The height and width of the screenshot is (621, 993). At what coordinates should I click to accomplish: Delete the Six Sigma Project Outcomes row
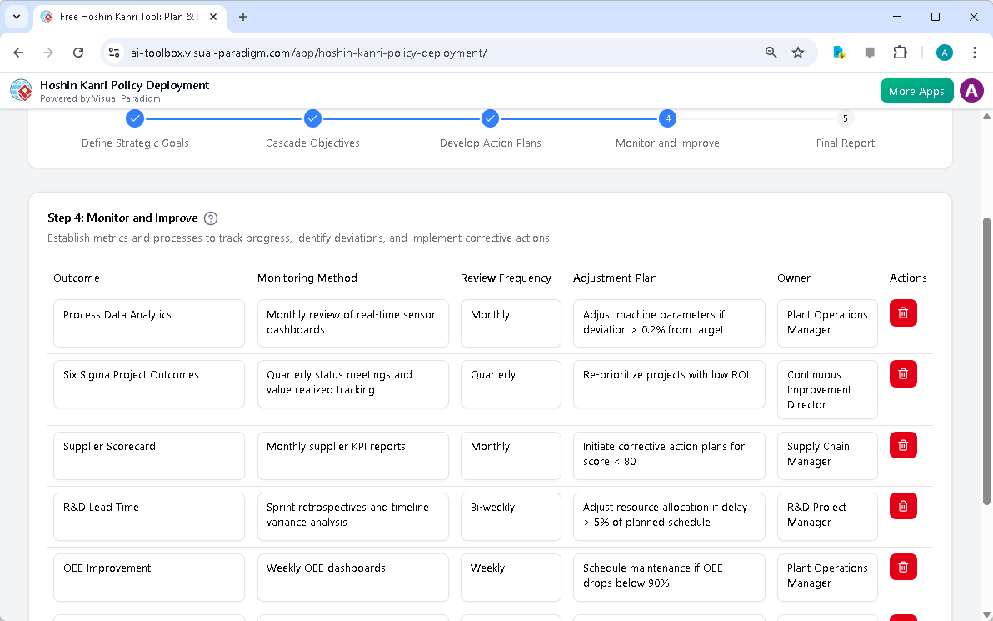pyautogui.click(x=903, y=373)
